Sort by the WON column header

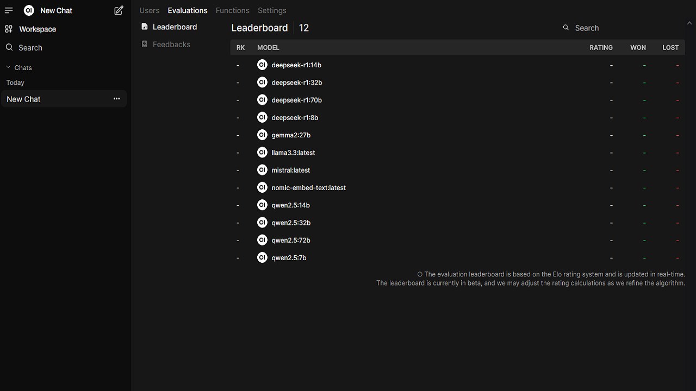(638, 47)
